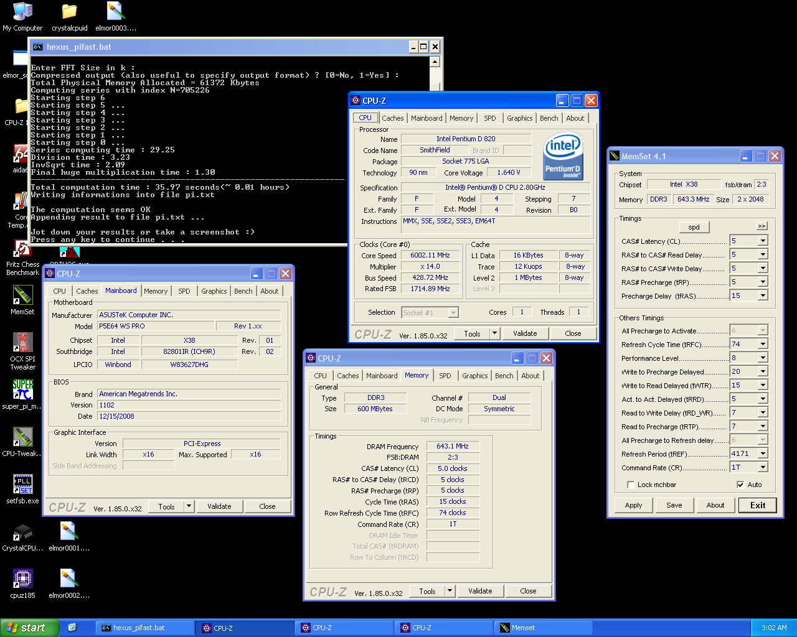This screenshot has width=797, height=637.
Task: Click the system tray clock 3:02 AM
Action: pos(774,628)
